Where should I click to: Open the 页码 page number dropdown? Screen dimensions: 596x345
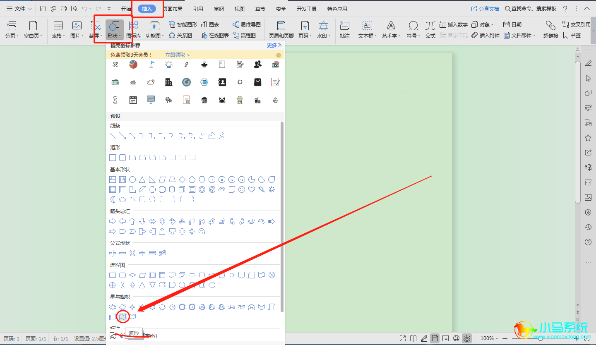click(305, 30)
